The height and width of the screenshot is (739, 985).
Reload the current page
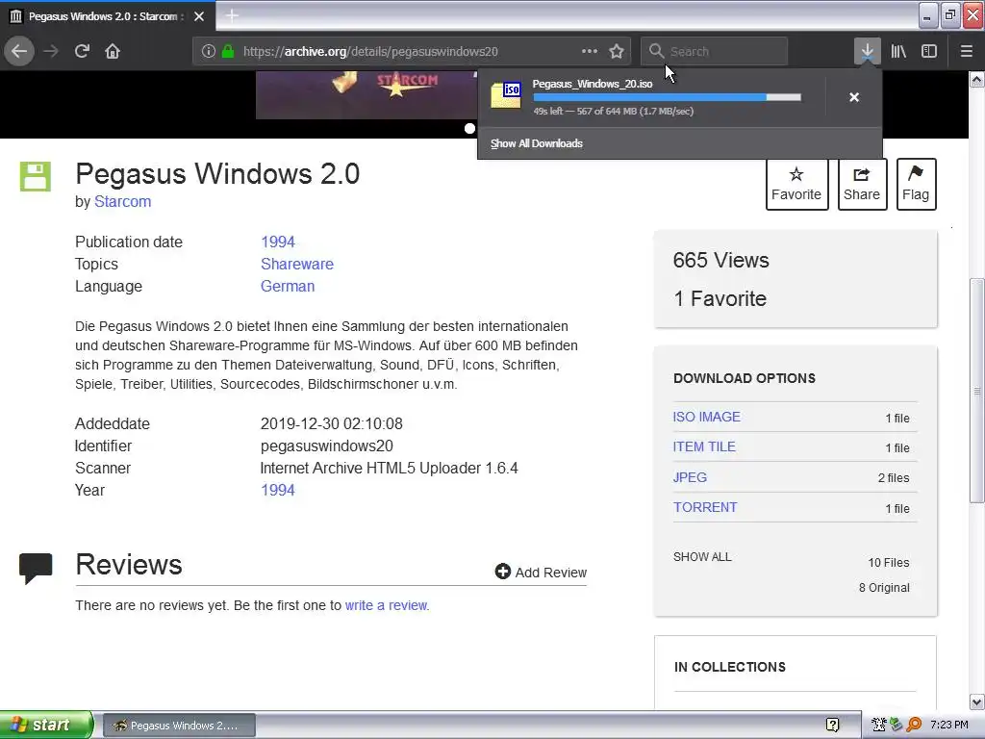82,51
